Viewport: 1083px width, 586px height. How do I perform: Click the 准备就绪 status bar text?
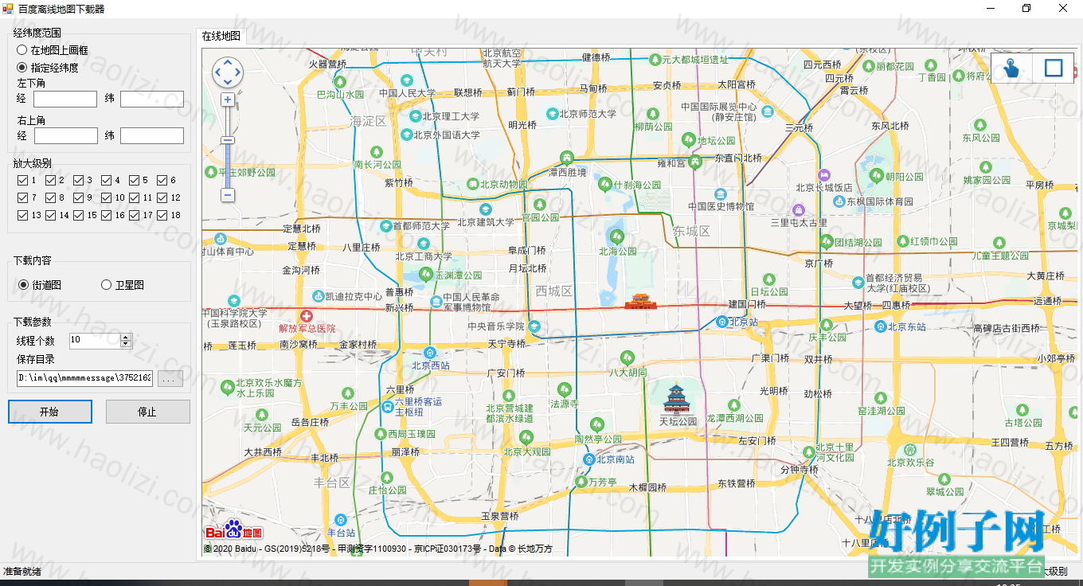22,572
